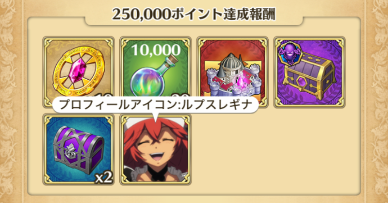Select the green rainbow potion reward
The image size is (388, 203).
tap(155, 72)
